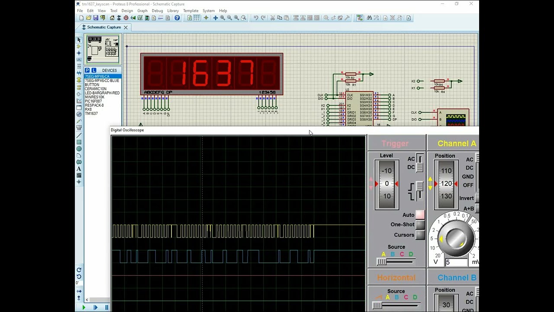The height and width of the screenshot is (312, 554).
Task: Click the overview schematic thumbnail
Action: click(103, 49)
